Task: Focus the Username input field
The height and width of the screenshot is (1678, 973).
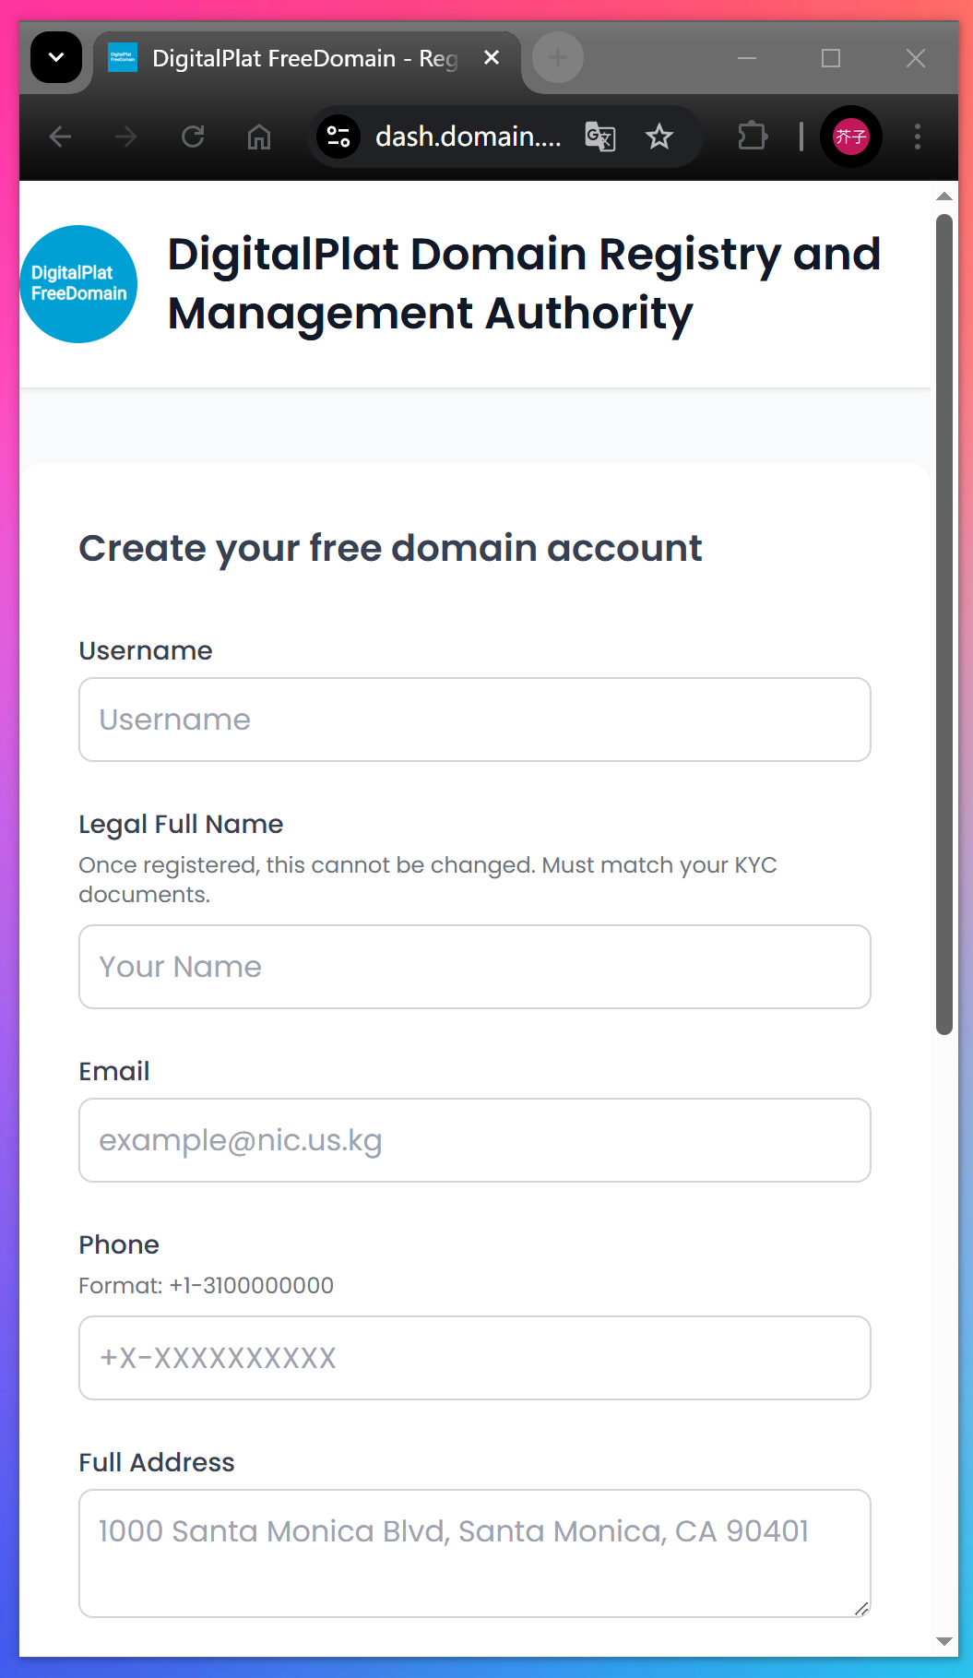Action: pos(475,720)
